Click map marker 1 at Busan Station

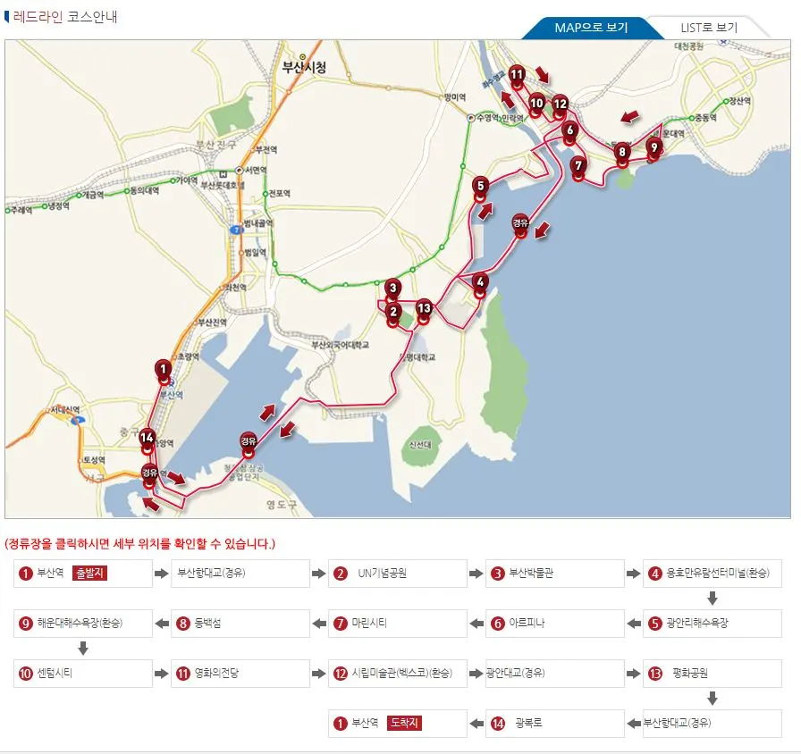[x=164, y=372]
